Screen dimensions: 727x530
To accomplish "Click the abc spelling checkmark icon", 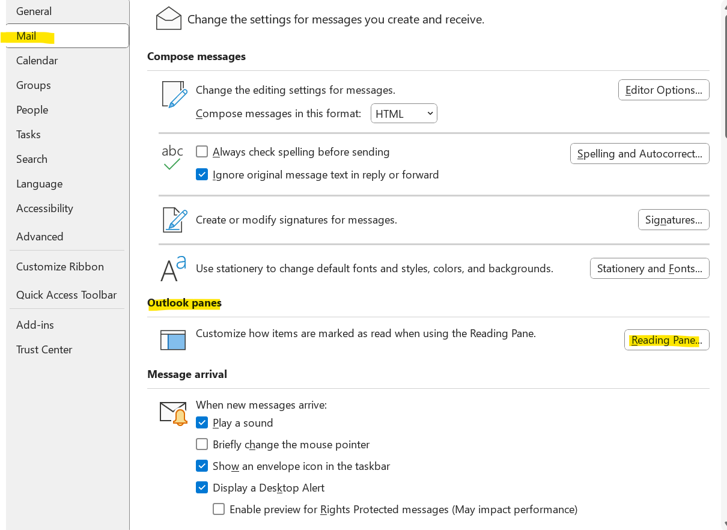I will [172, 157].
